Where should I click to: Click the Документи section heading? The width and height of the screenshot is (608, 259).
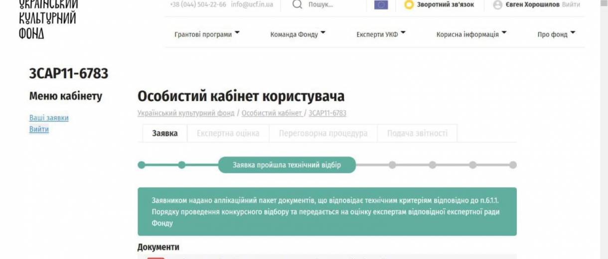point(158,247)
